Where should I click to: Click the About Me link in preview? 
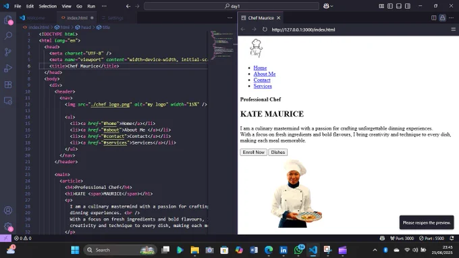pyautogui.click(x=265, y=74)
